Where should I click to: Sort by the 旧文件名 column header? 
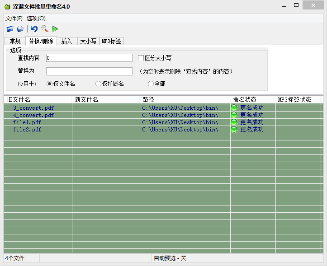[x=38, y=99]
